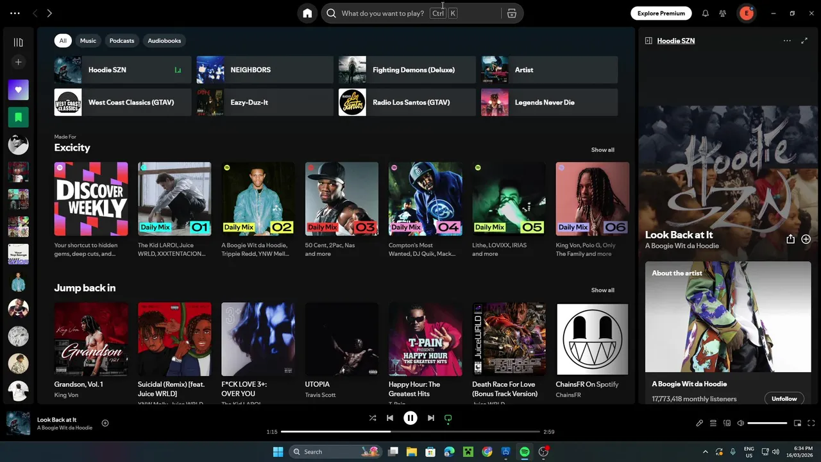Select the Audiobooks filter chip
Screen dimensions: 821x462
[x=164, y=40]
